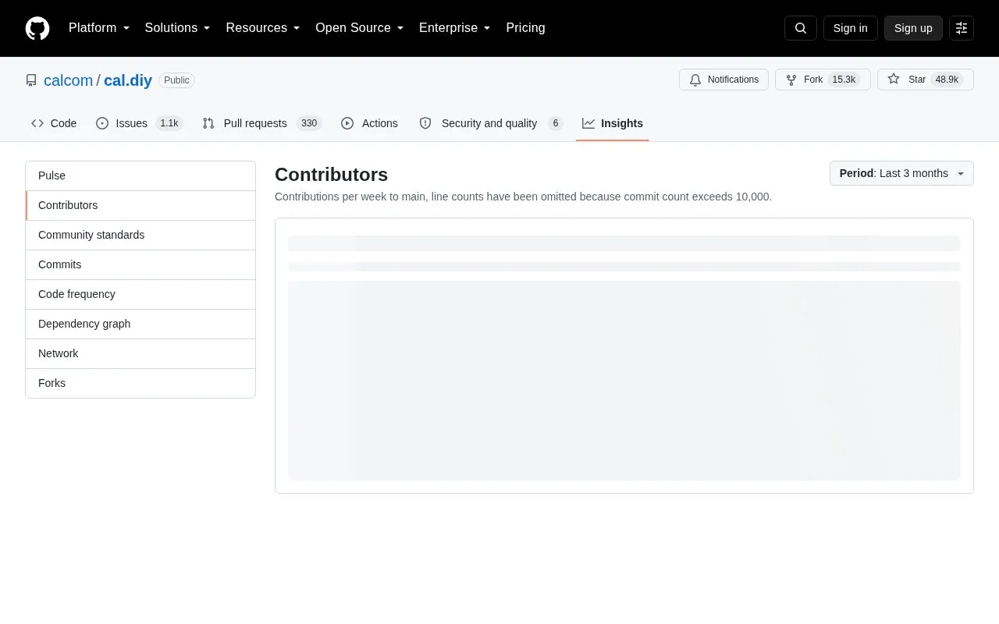Open the Security and quality tab
The image size is (999, 624).
[491, 123]
